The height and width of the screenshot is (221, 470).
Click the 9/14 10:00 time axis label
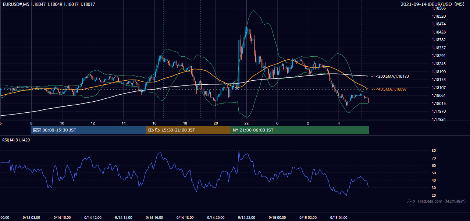62,217
